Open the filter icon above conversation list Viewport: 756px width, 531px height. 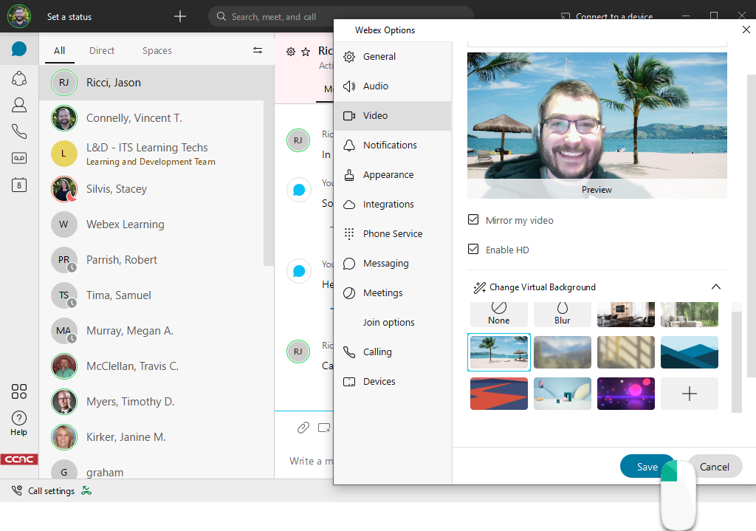click(258, 50)
